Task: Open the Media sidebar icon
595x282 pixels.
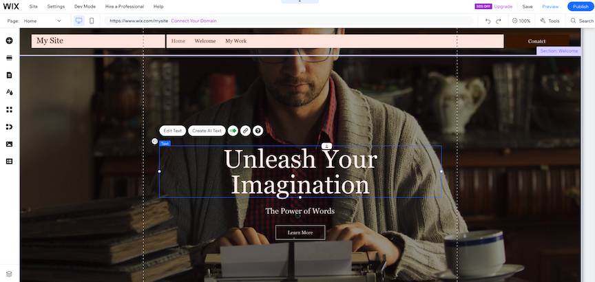Action: click(x=9, y=144)
